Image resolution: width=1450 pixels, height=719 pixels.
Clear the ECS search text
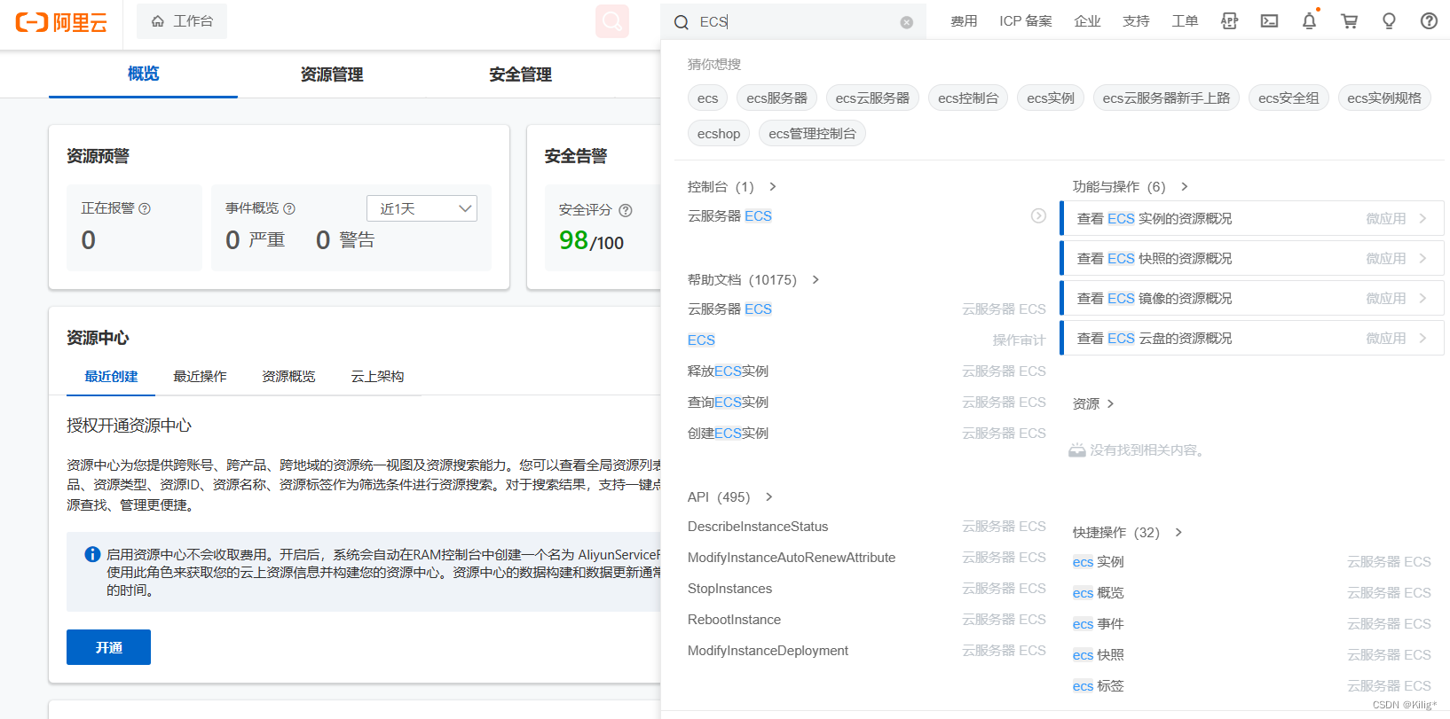906,22
